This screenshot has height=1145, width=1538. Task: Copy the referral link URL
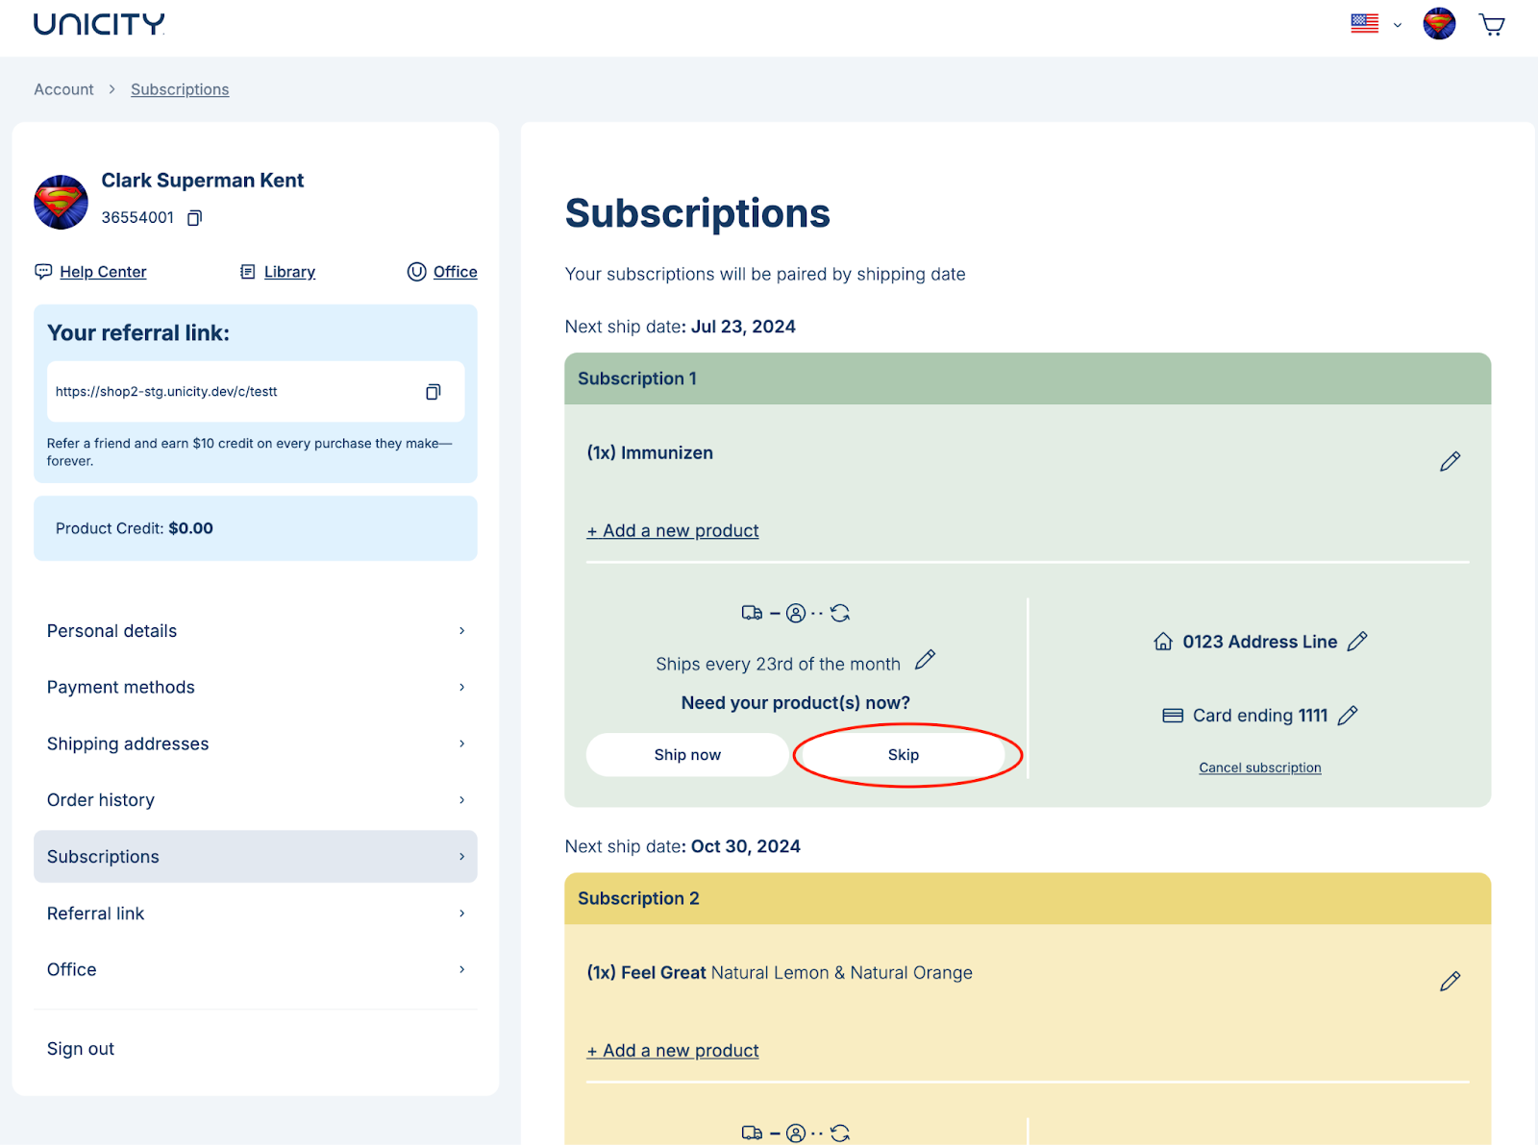tap(434, 392)
